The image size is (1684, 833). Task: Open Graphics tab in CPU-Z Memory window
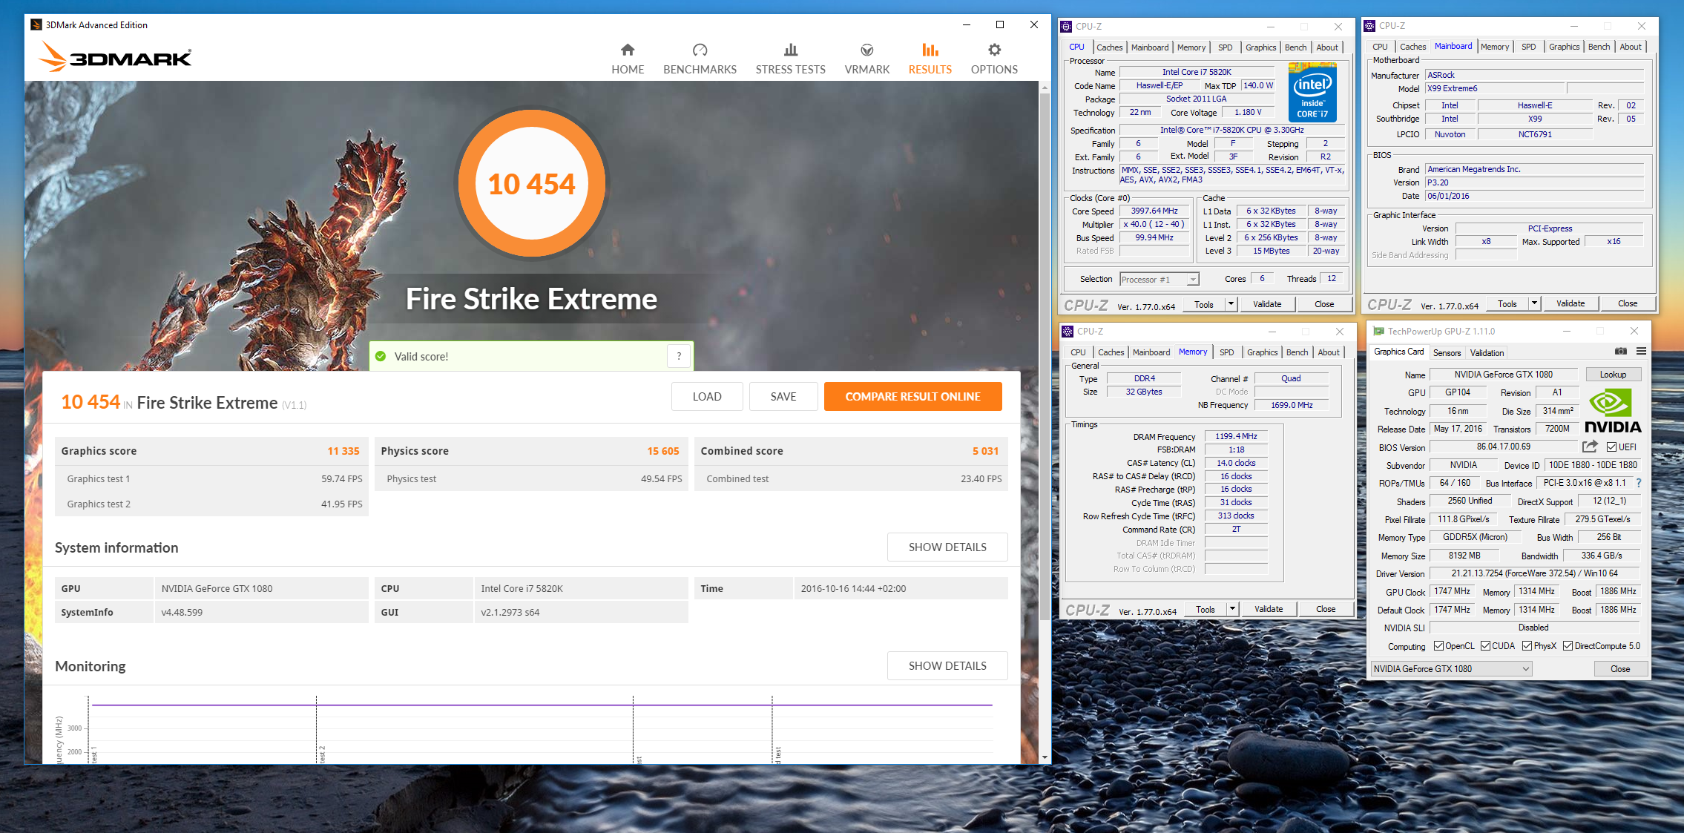pos(1262,352)
